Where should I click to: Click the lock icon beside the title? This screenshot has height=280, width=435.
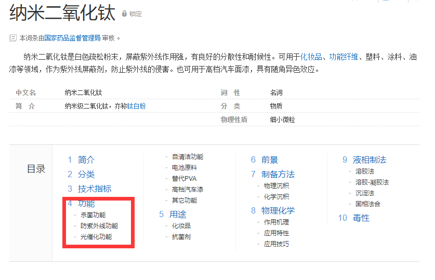click(124, 14)
